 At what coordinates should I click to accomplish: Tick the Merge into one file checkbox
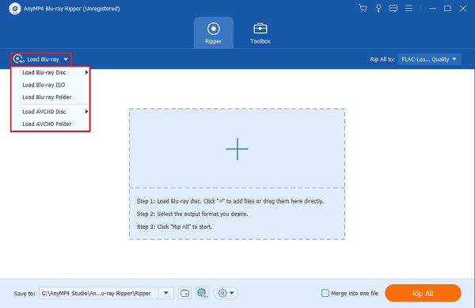click(325, 293)
